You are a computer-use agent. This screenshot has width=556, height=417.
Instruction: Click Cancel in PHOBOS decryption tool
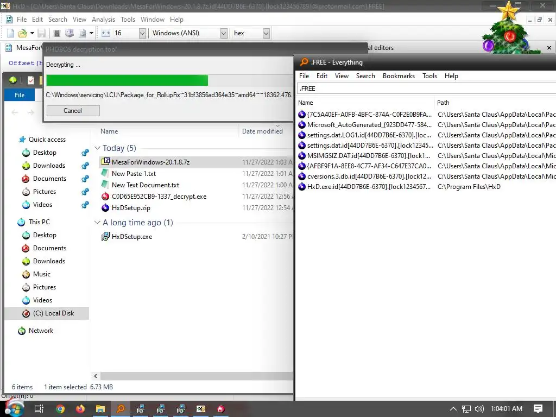[73, 111]
